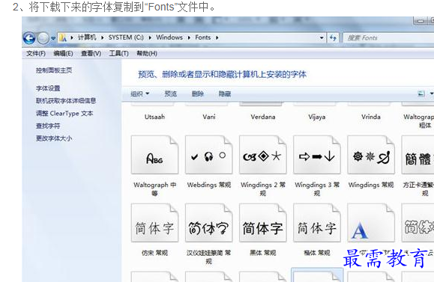Image resolution: width=434 pixels, height=282 pixels.
Task: Select 计算机 in the address path
Action: 87,37
